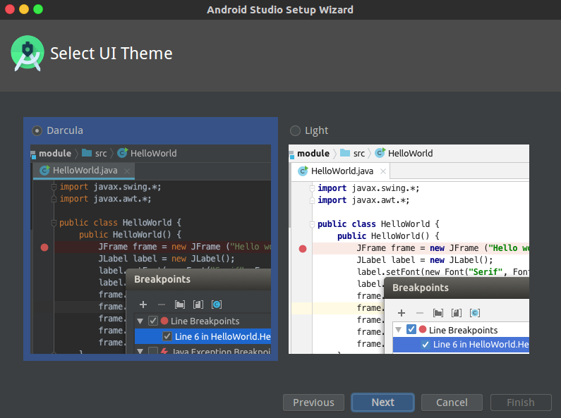Click the Darcula preview module icon
561x418 pixels.
point(33,154)
